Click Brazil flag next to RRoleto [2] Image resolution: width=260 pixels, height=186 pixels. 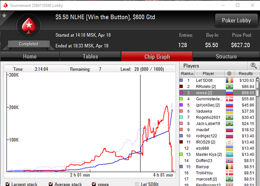229,87
